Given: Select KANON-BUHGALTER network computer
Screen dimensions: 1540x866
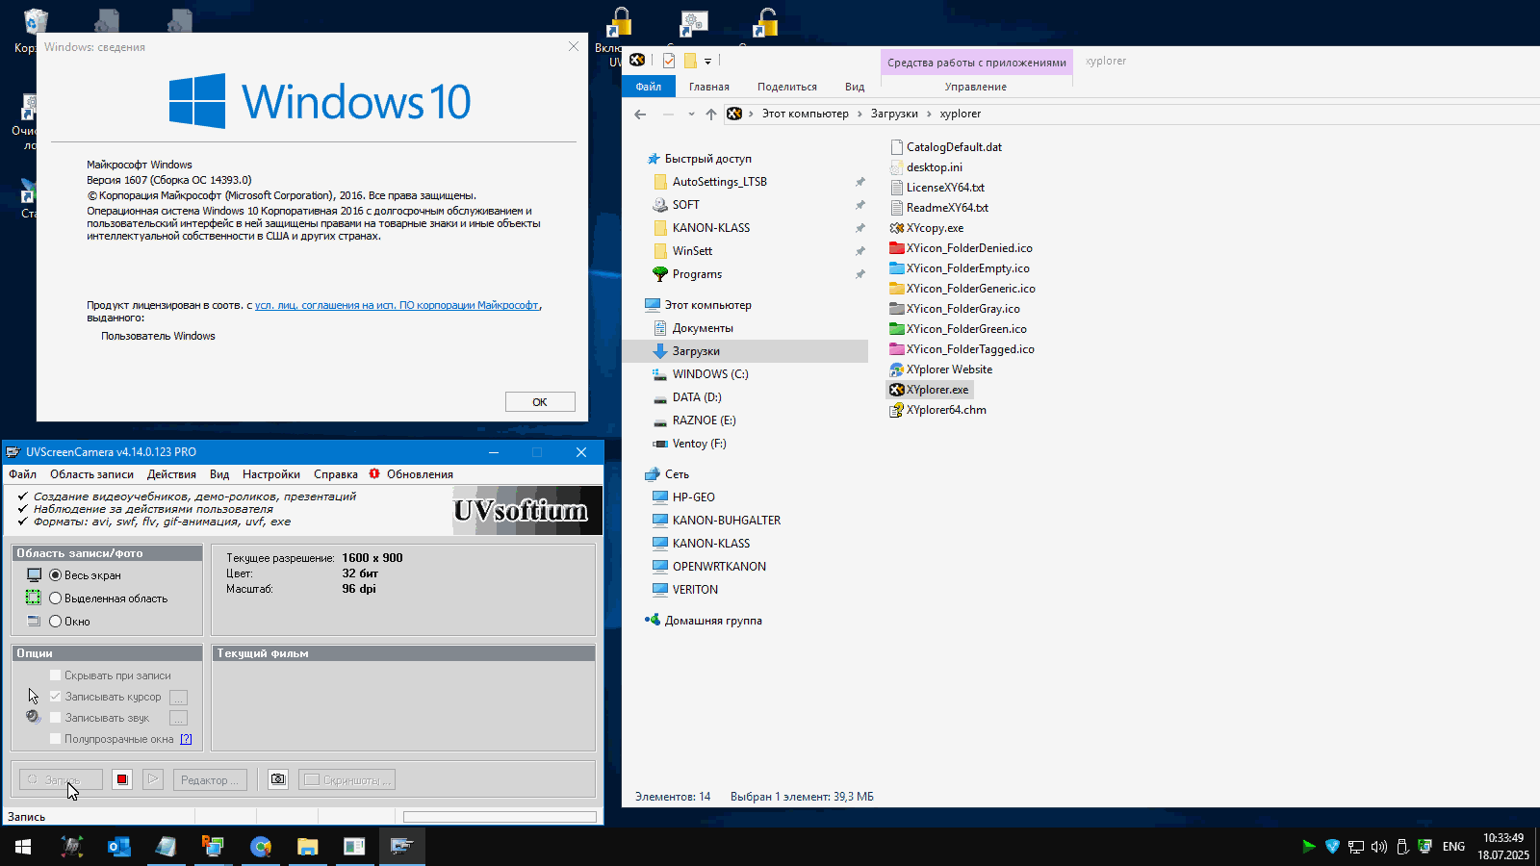Looking at the screenshot, I should 727,521.
